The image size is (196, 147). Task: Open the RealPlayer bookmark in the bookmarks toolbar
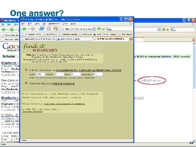pos(50,34)
